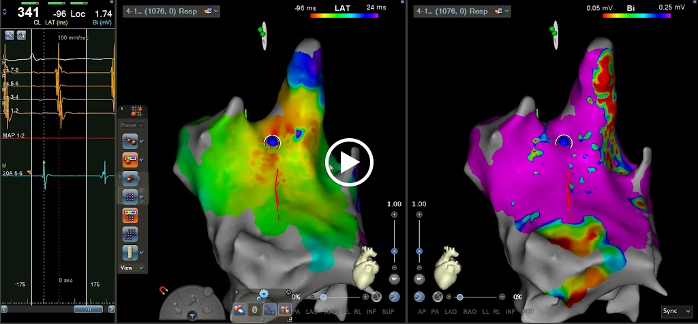Screen dimensions: 698x324
Task: Click the LAT color scale bar
Action: 344,15
